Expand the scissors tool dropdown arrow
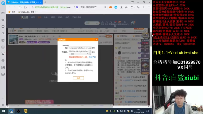 click(129, 7)
